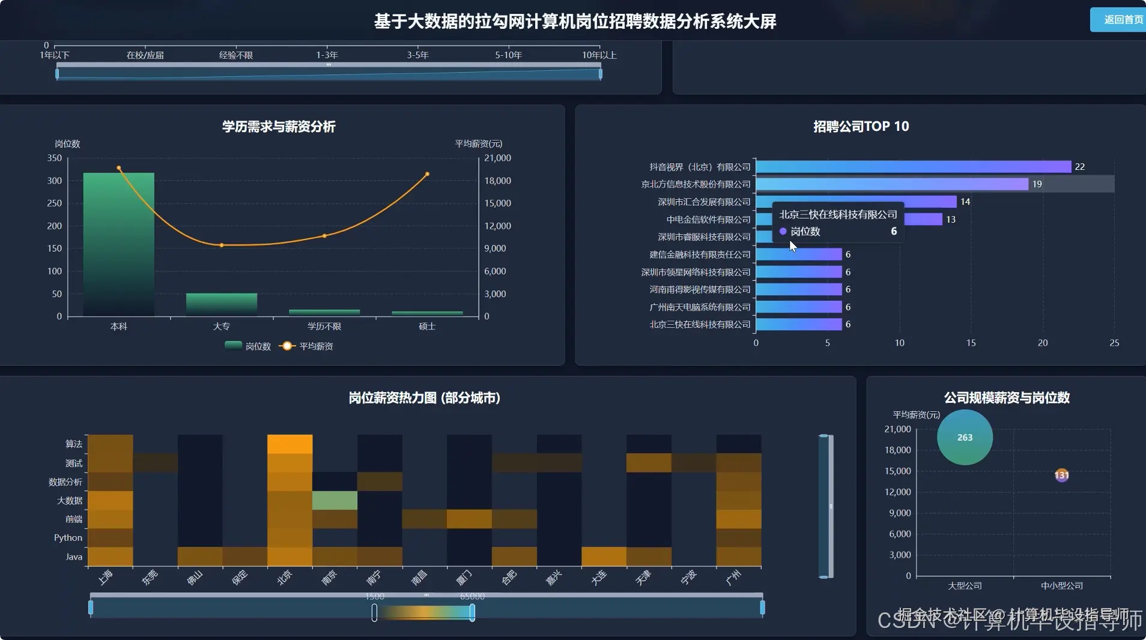The image size is (1146, 640).
Task: Click the 测试 heatmap cell for 广州
Action: [739, 462]
